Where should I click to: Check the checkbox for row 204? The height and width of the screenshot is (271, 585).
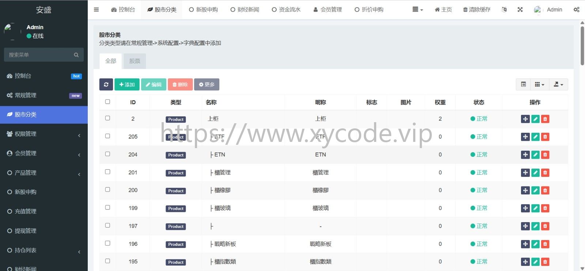107,154
